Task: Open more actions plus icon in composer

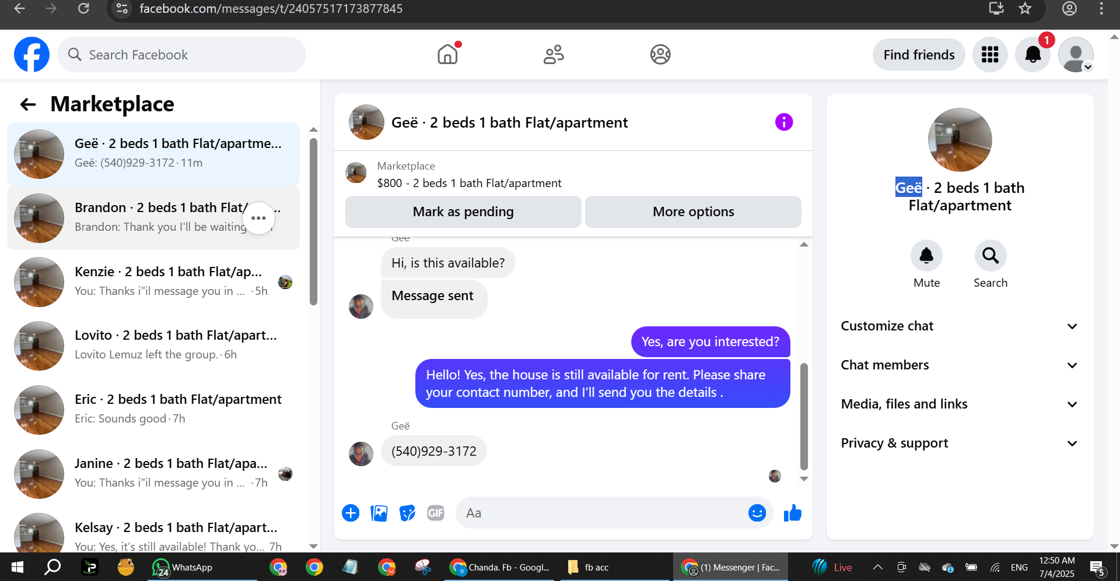Action: pyautogui.click(x=351, y=513)
